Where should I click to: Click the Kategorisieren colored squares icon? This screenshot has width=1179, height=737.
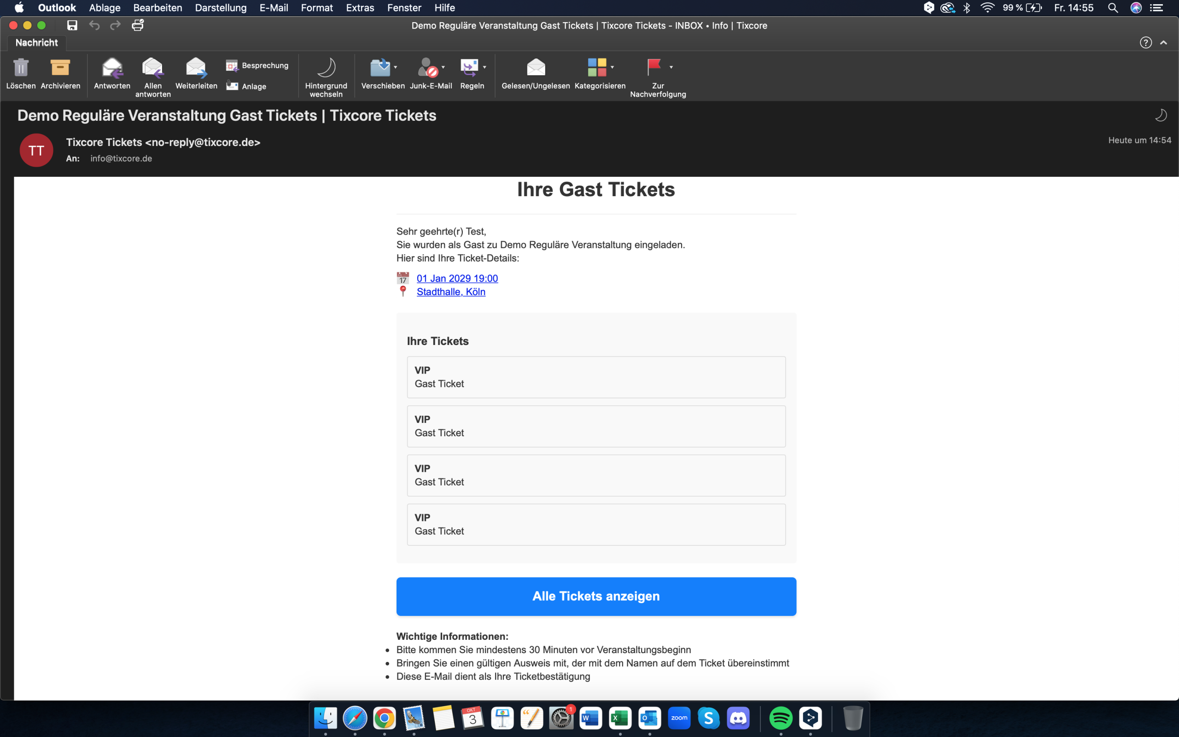[x=597, y=67]
